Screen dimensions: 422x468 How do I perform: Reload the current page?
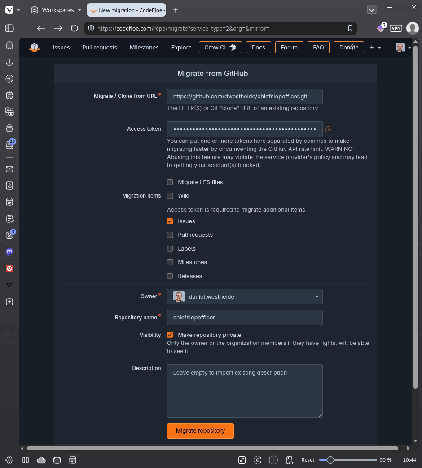pyautogui.click(x=75, y=28)
